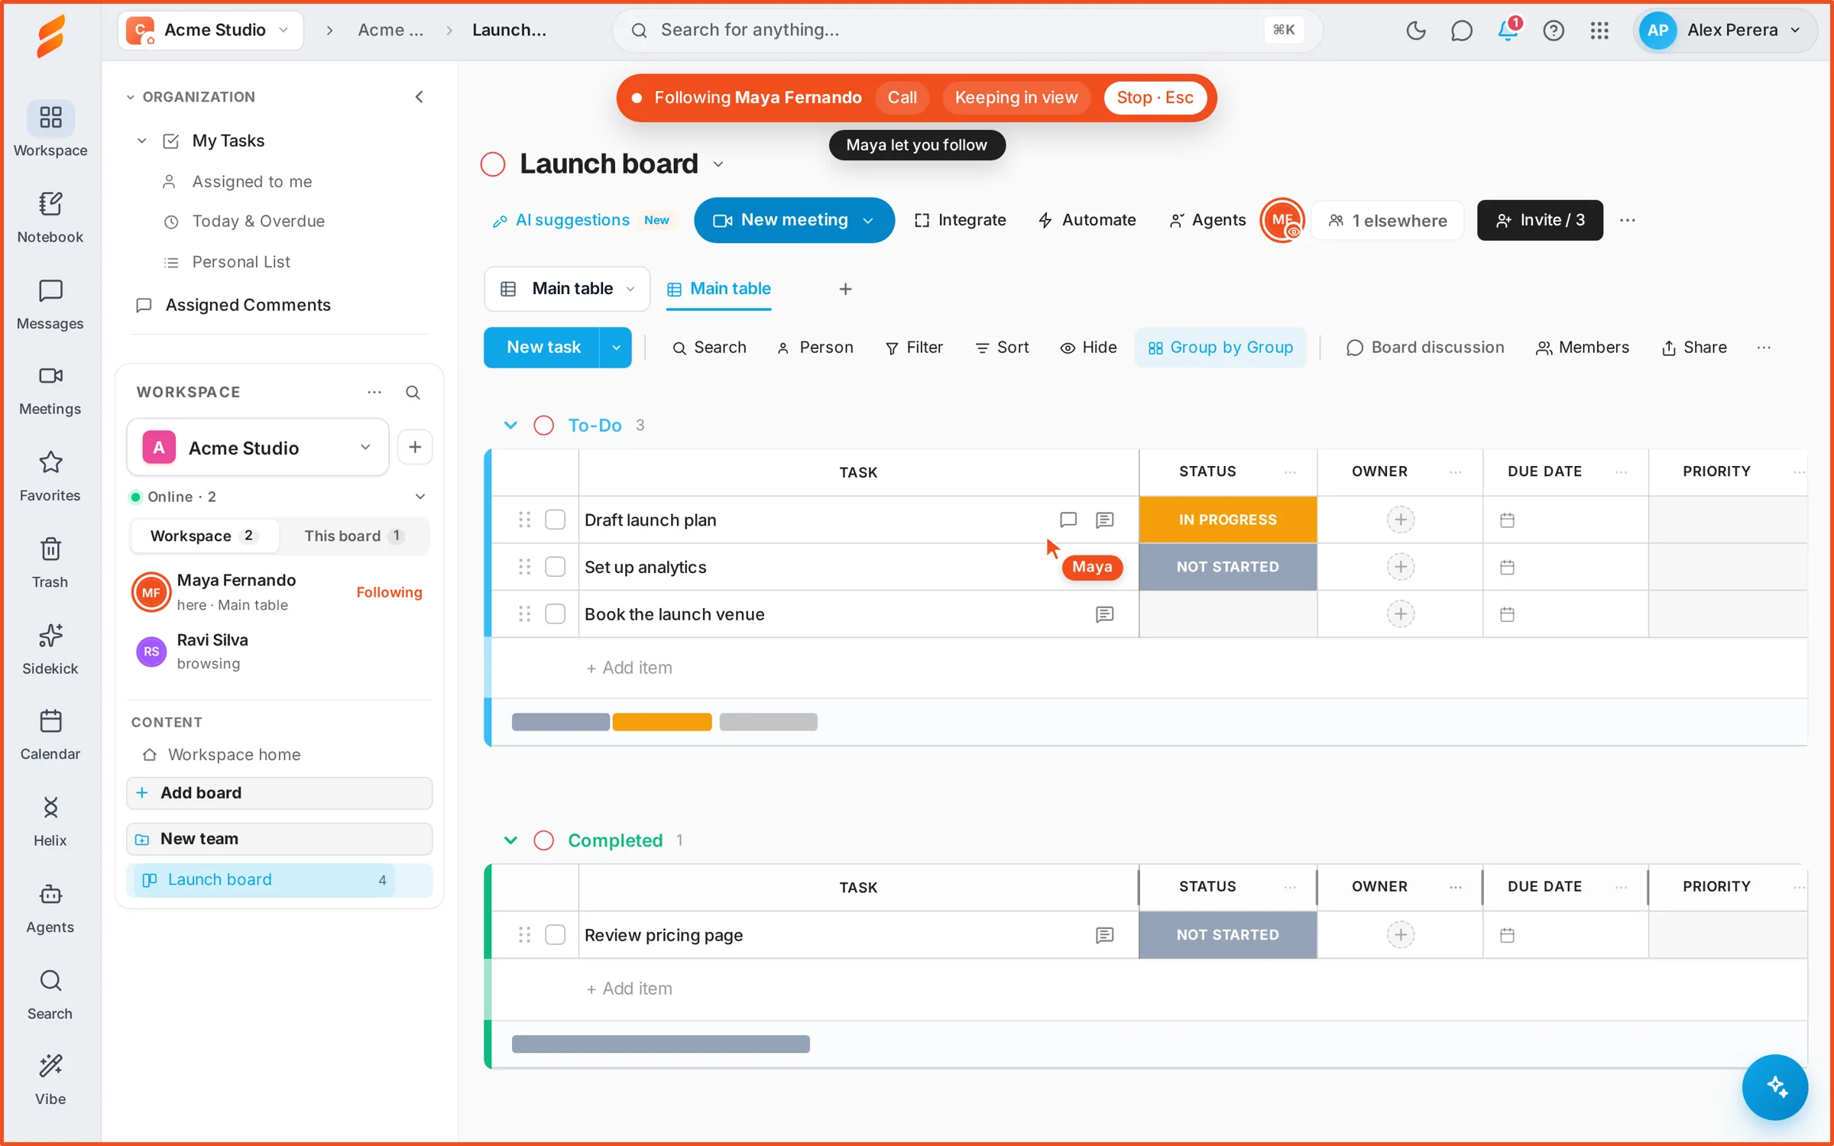Toggle Keeping in view option
The height and width of the screenshot is (1146, 1834).
tap(1016, 98)
